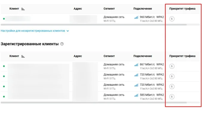This screenshot has height=114, width=203.
Task: Click the Клиент column header in the registered clients table
Action: tap(14, 56)
